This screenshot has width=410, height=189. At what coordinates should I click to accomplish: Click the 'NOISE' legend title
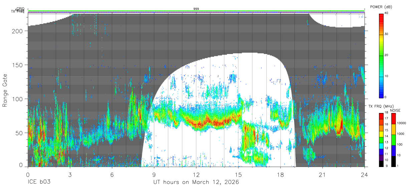395,110
